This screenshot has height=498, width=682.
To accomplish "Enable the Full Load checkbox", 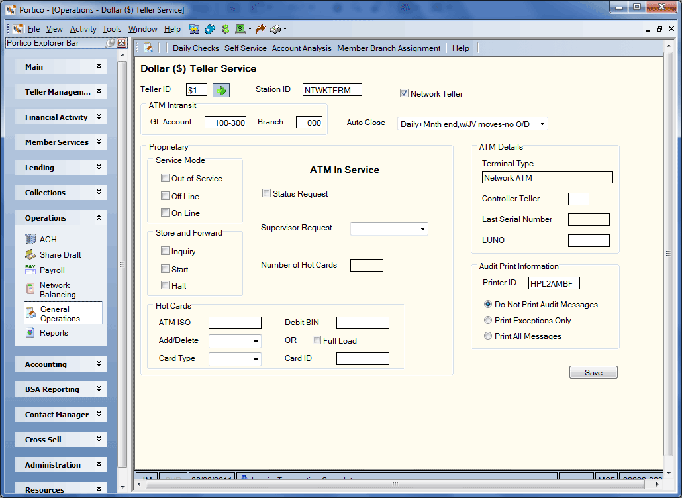I will [x=317, y=340].
